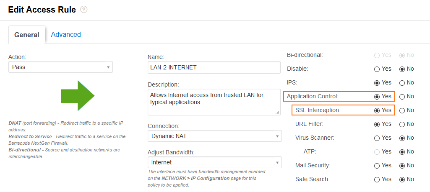Click the Name field with LAN-2-INTERNET
The width and height of the screenshot is (430, 192).
tap(214, 67)
